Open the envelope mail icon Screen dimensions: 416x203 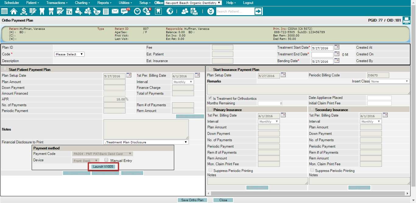(115, 12)
